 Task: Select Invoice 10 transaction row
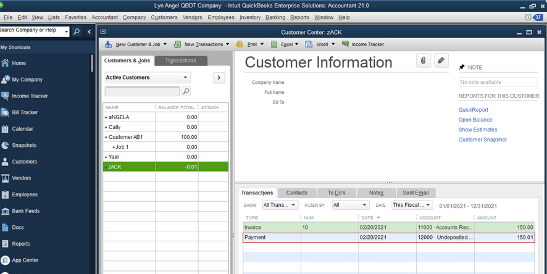[388, 227]
